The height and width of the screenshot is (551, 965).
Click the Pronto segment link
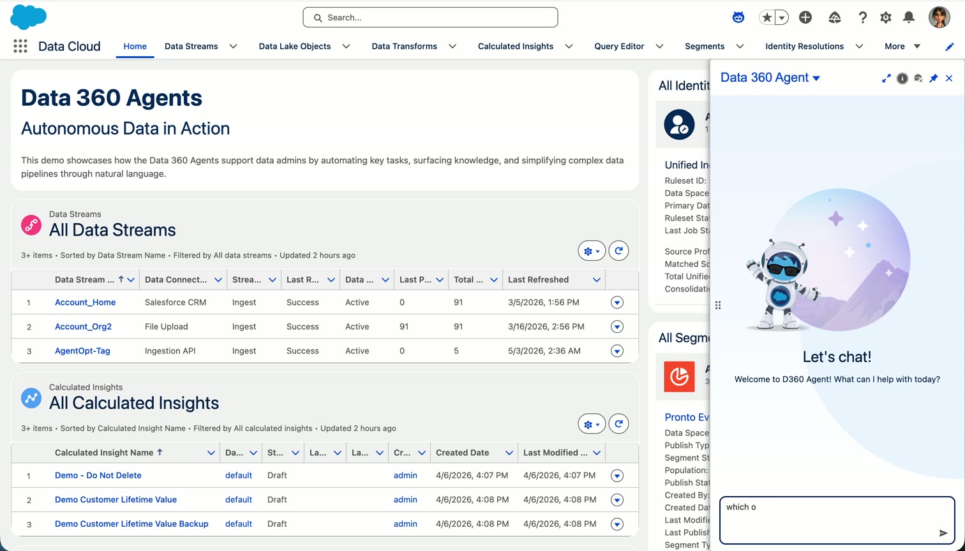pos(687,417)
